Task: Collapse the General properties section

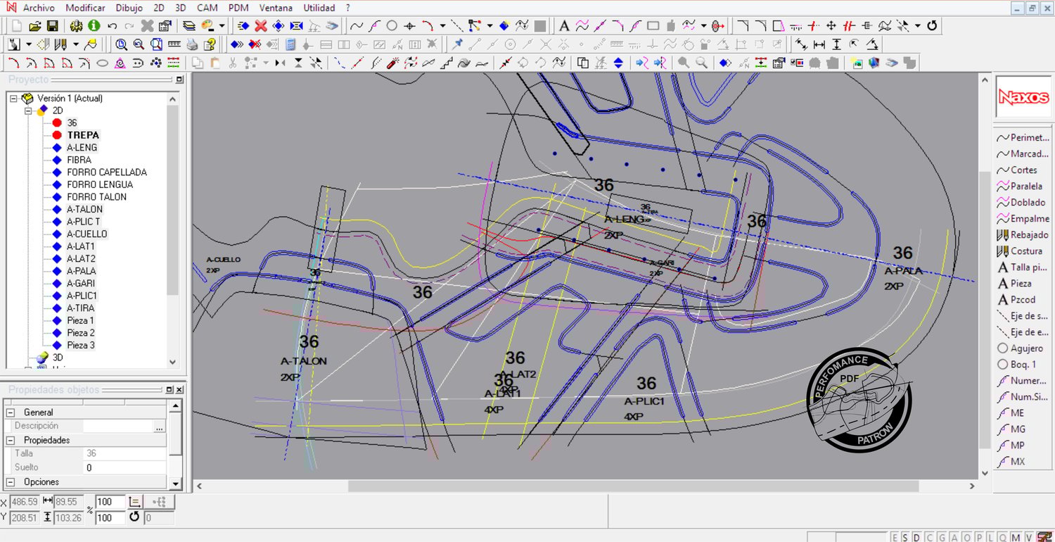Action: click(10, 412)
